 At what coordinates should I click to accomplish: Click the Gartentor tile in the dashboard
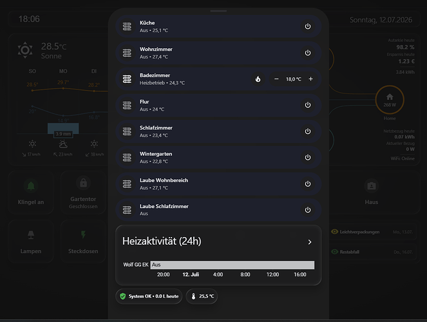(83, 193)
